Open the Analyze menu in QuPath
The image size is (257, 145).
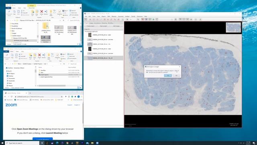[x=127, y=17]
